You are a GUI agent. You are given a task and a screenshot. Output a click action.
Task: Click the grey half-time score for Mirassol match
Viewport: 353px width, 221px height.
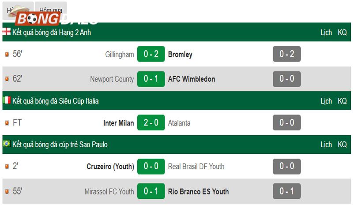[x=287, y=191]
